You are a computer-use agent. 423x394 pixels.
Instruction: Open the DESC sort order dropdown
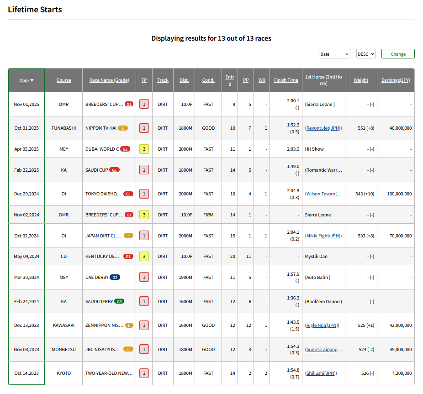[366, 54]
